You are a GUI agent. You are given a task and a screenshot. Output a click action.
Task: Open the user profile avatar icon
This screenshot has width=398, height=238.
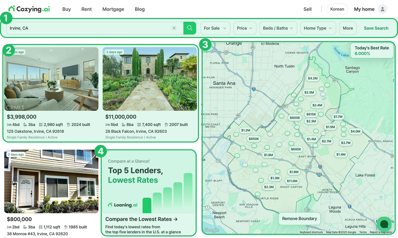(x=382, y=9)
